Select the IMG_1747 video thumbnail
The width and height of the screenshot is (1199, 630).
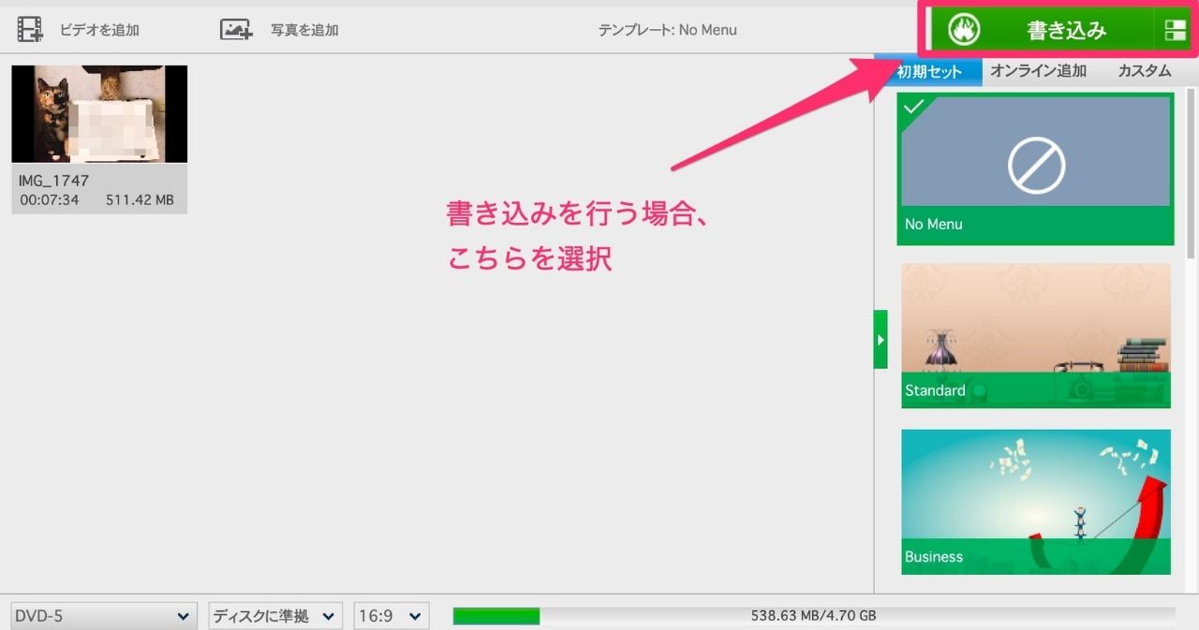[x=99, y=113]
